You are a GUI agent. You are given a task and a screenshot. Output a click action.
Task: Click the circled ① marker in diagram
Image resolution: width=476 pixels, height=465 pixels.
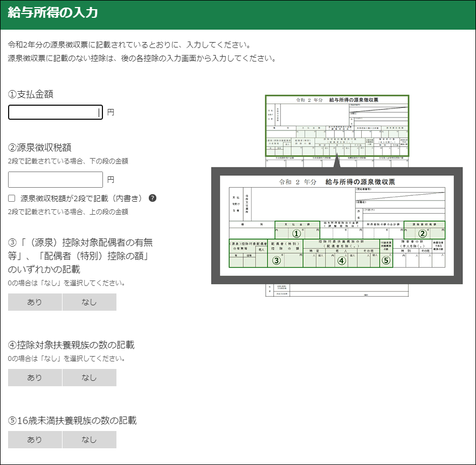click(x=296, y=234)
